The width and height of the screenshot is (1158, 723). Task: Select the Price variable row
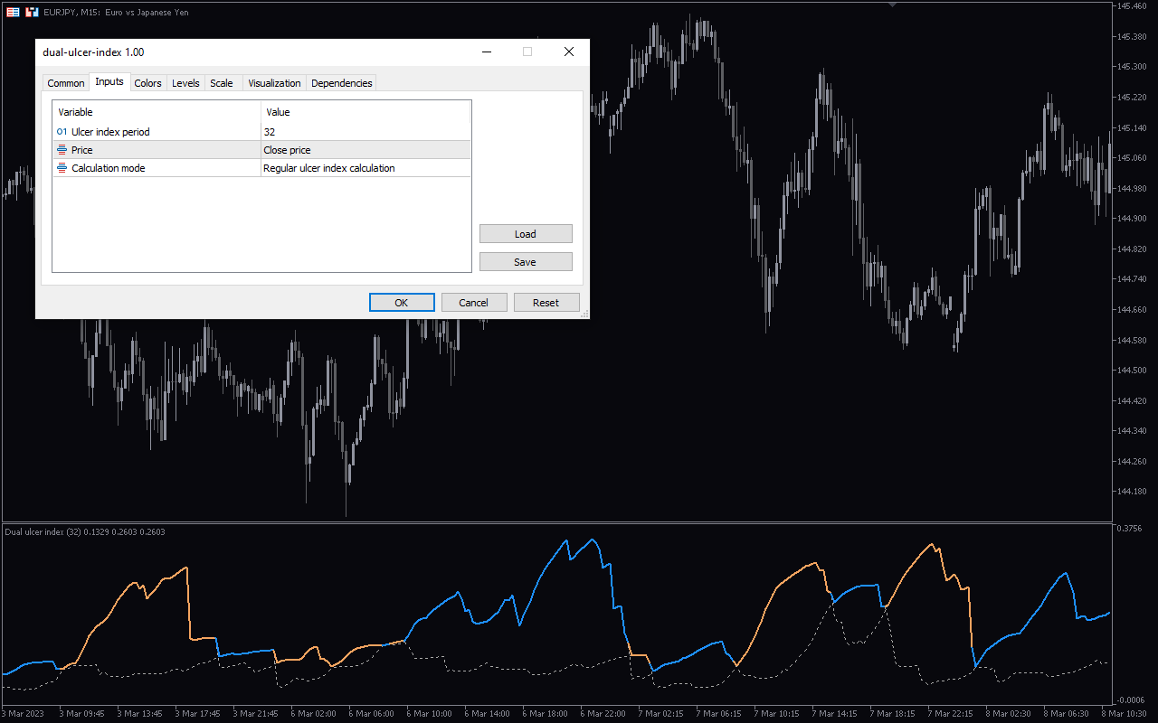click(x=261, y=150)
